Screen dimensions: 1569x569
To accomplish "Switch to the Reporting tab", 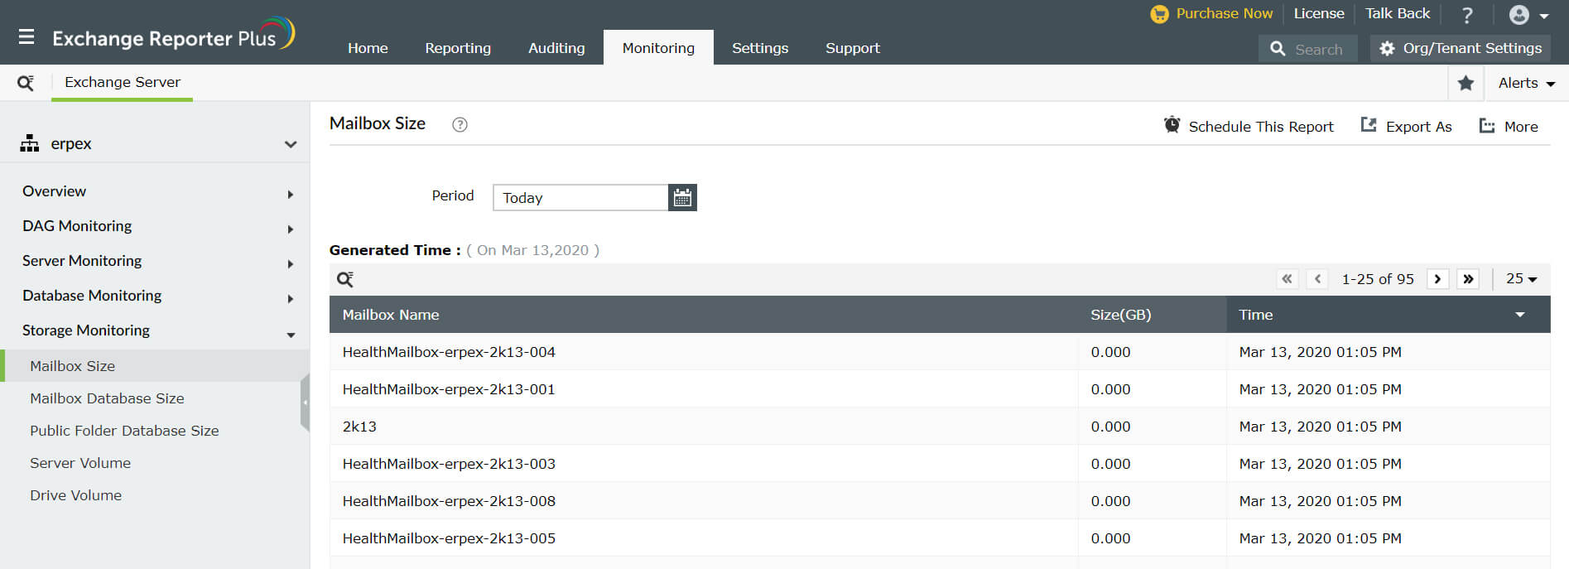I will click(458, 48).
